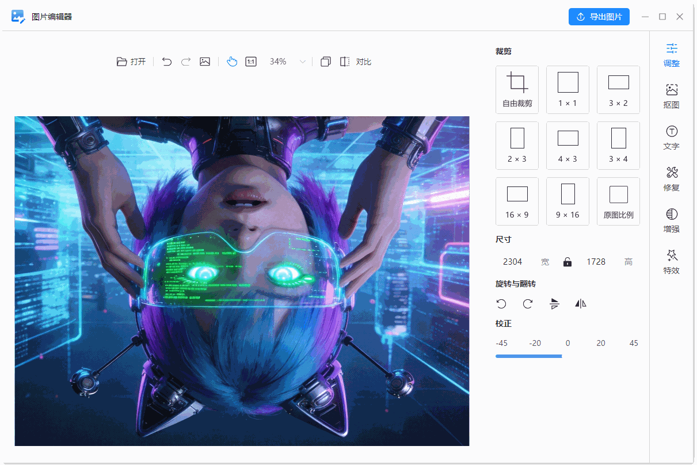Screen dimensions: 697x465
Task: Expand the 34% zoom dropdown
Action: (302, 62)
